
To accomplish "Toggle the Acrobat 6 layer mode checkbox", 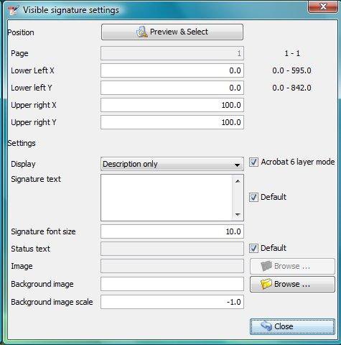I will (253, 162).
